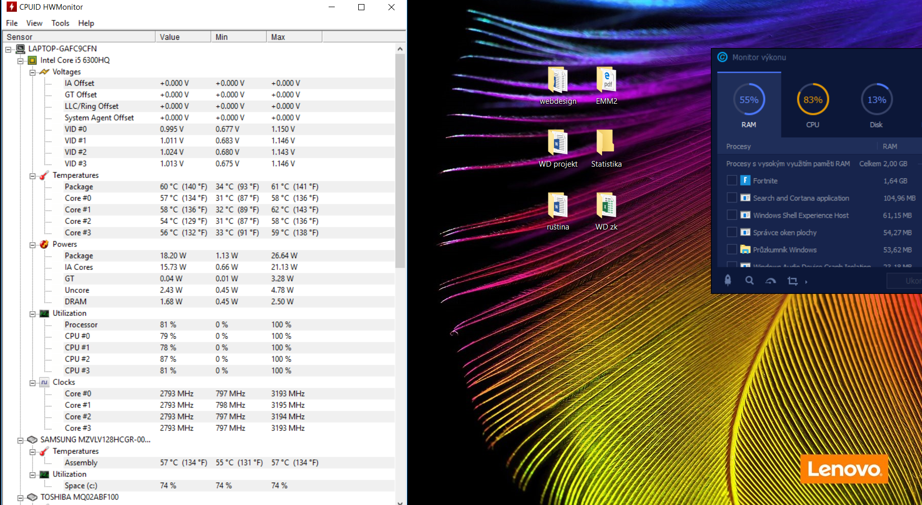The height and width of the screenshot is (505, 922).
Task: Open the View menu in HWMonitor
Action: click(34, 23)
